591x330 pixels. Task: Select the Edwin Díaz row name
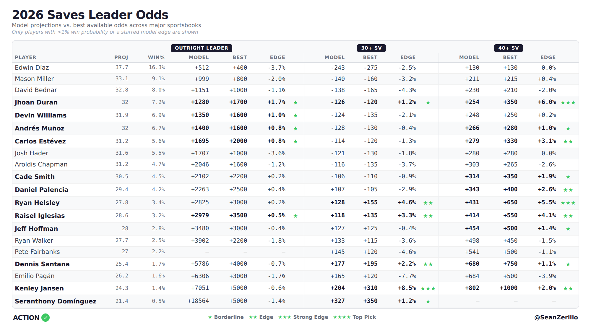click(32, 68)
